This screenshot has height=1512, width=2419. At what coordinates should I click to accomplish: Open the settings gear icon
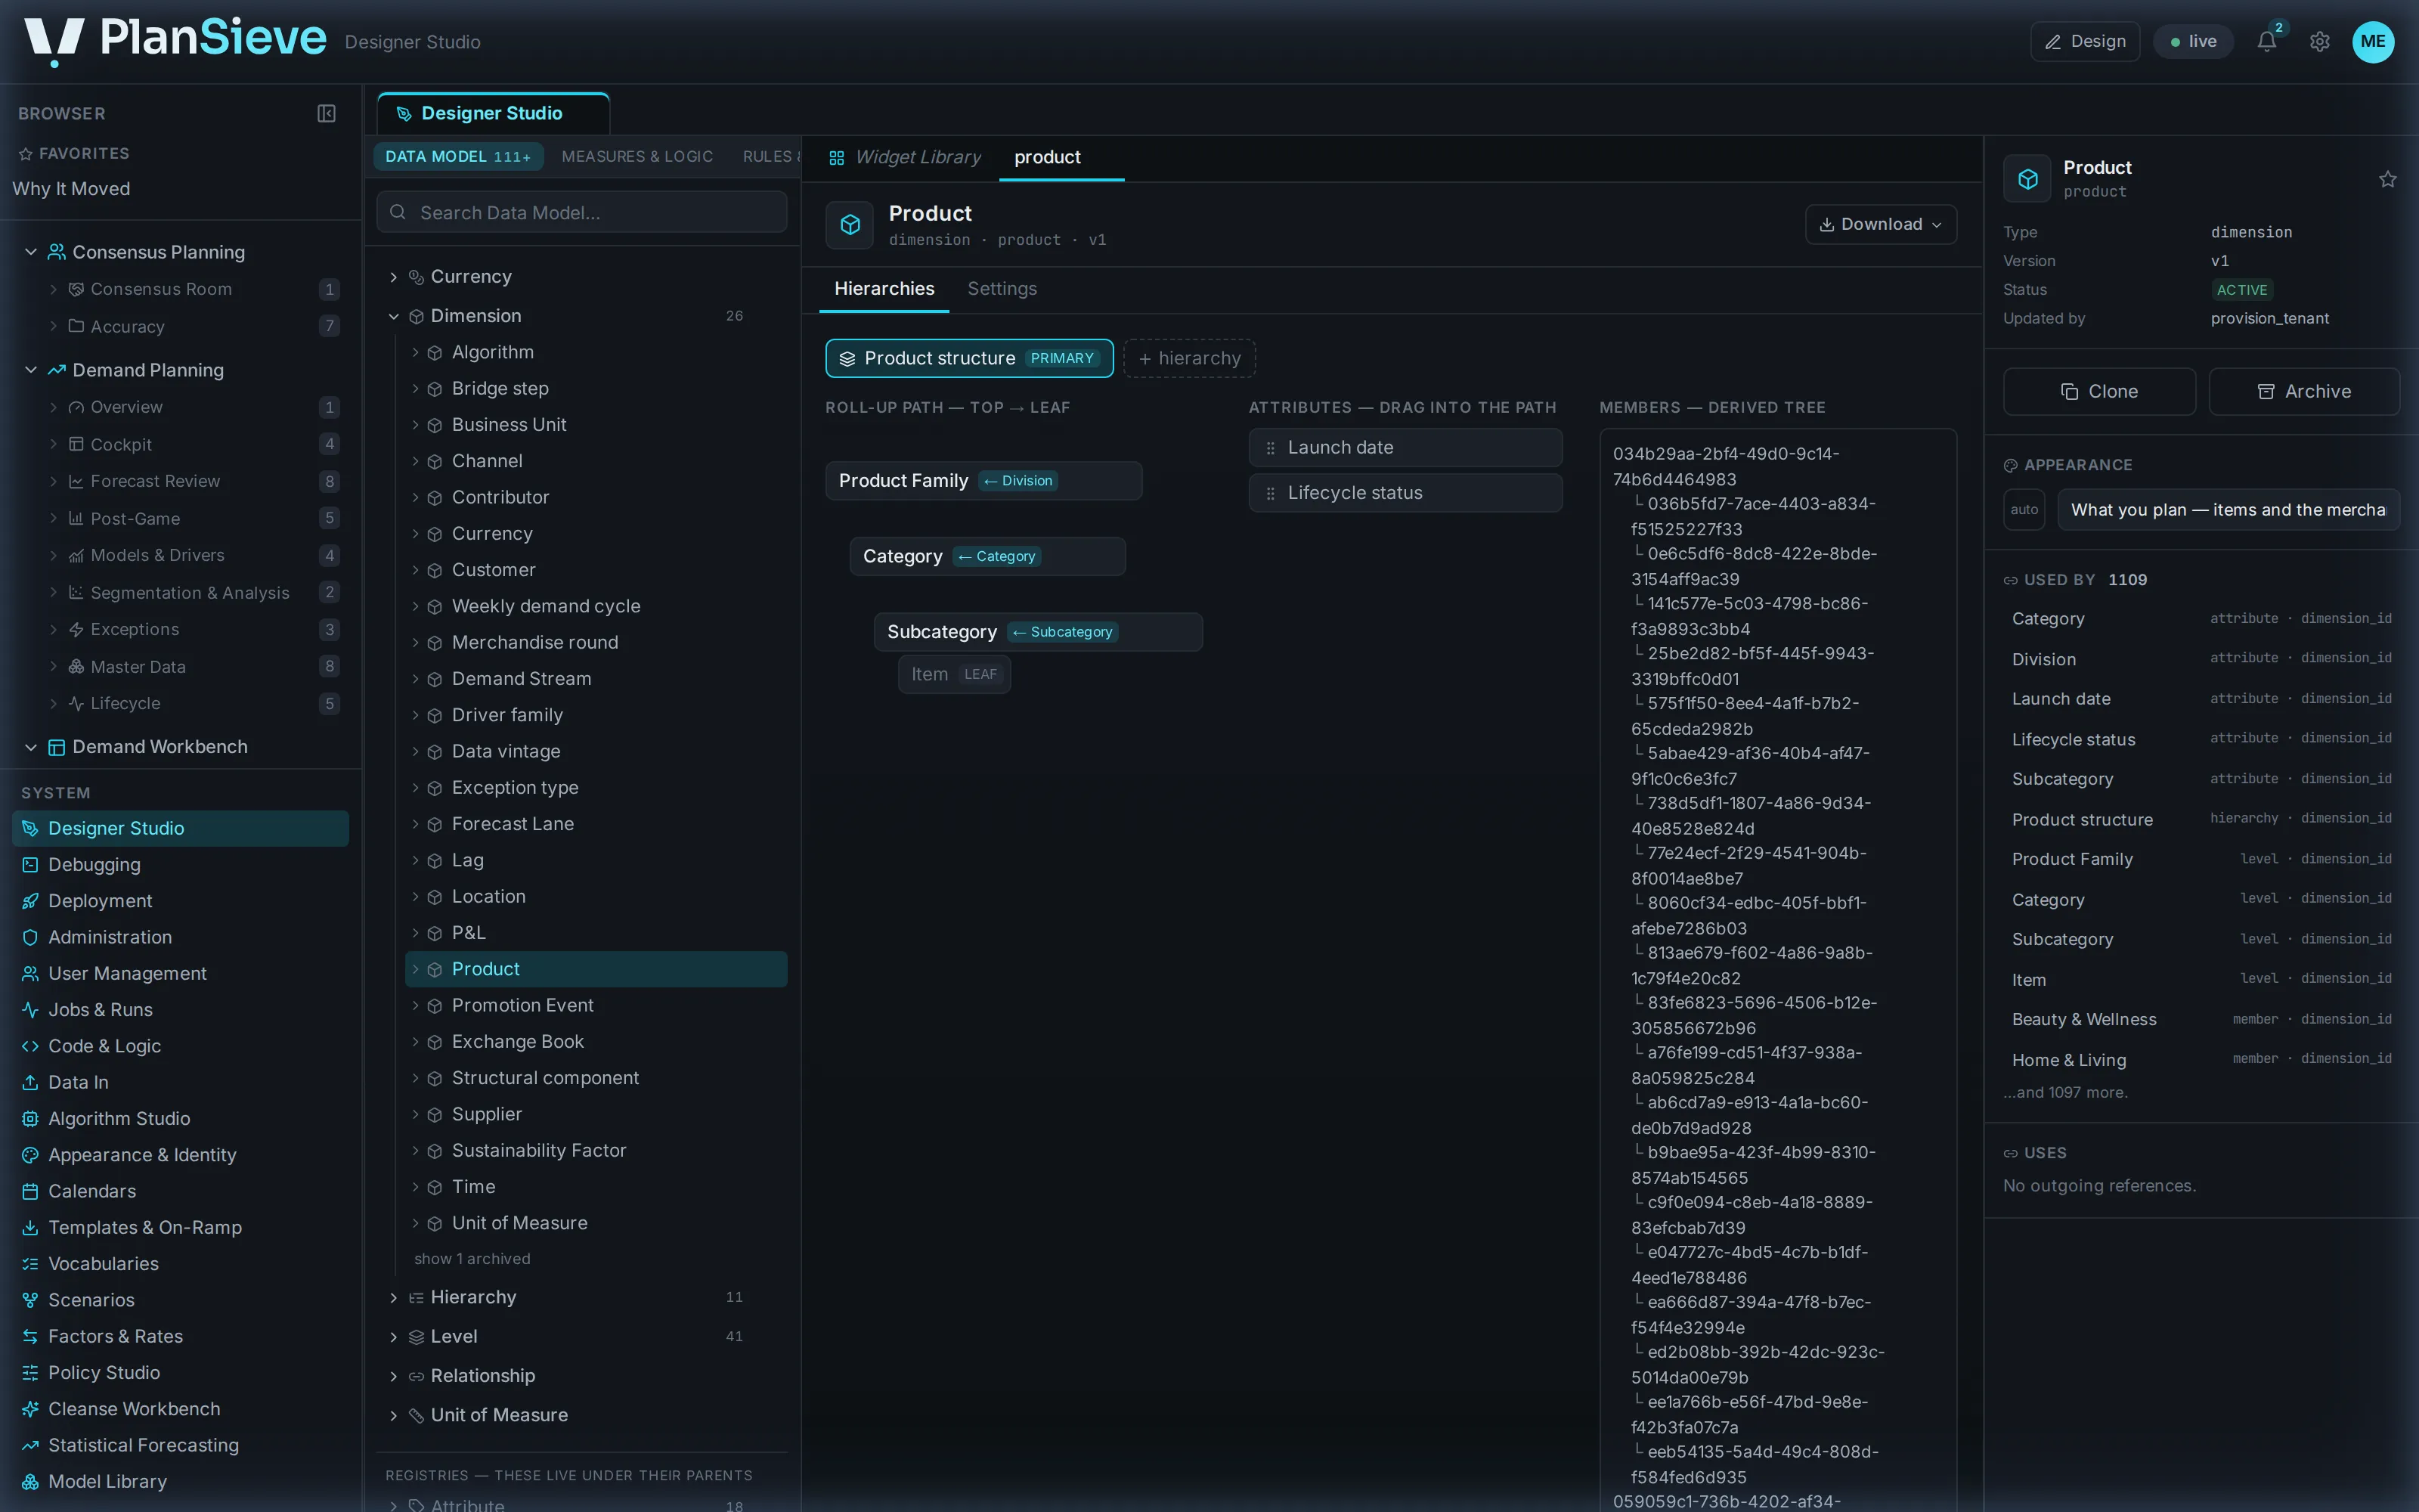point(2319,41)
